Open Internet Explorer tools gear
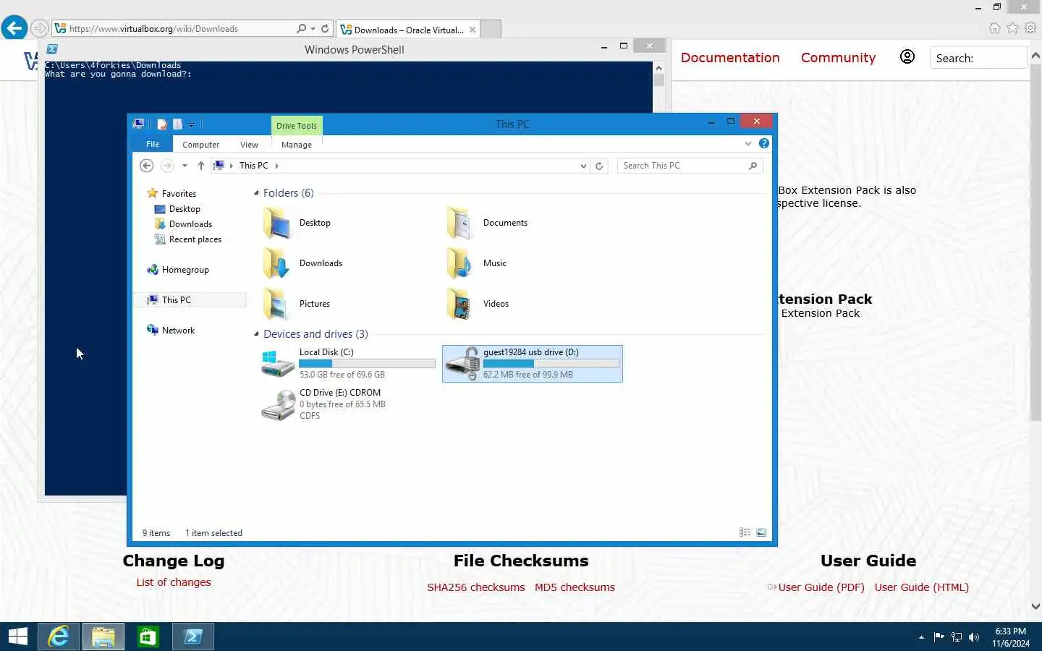This screenshot has height=651, width=1042. tap(1030, 28)
